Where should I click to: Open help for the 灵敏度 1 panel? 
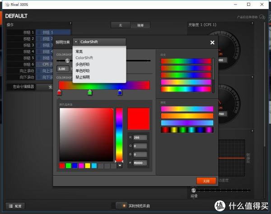252,23
